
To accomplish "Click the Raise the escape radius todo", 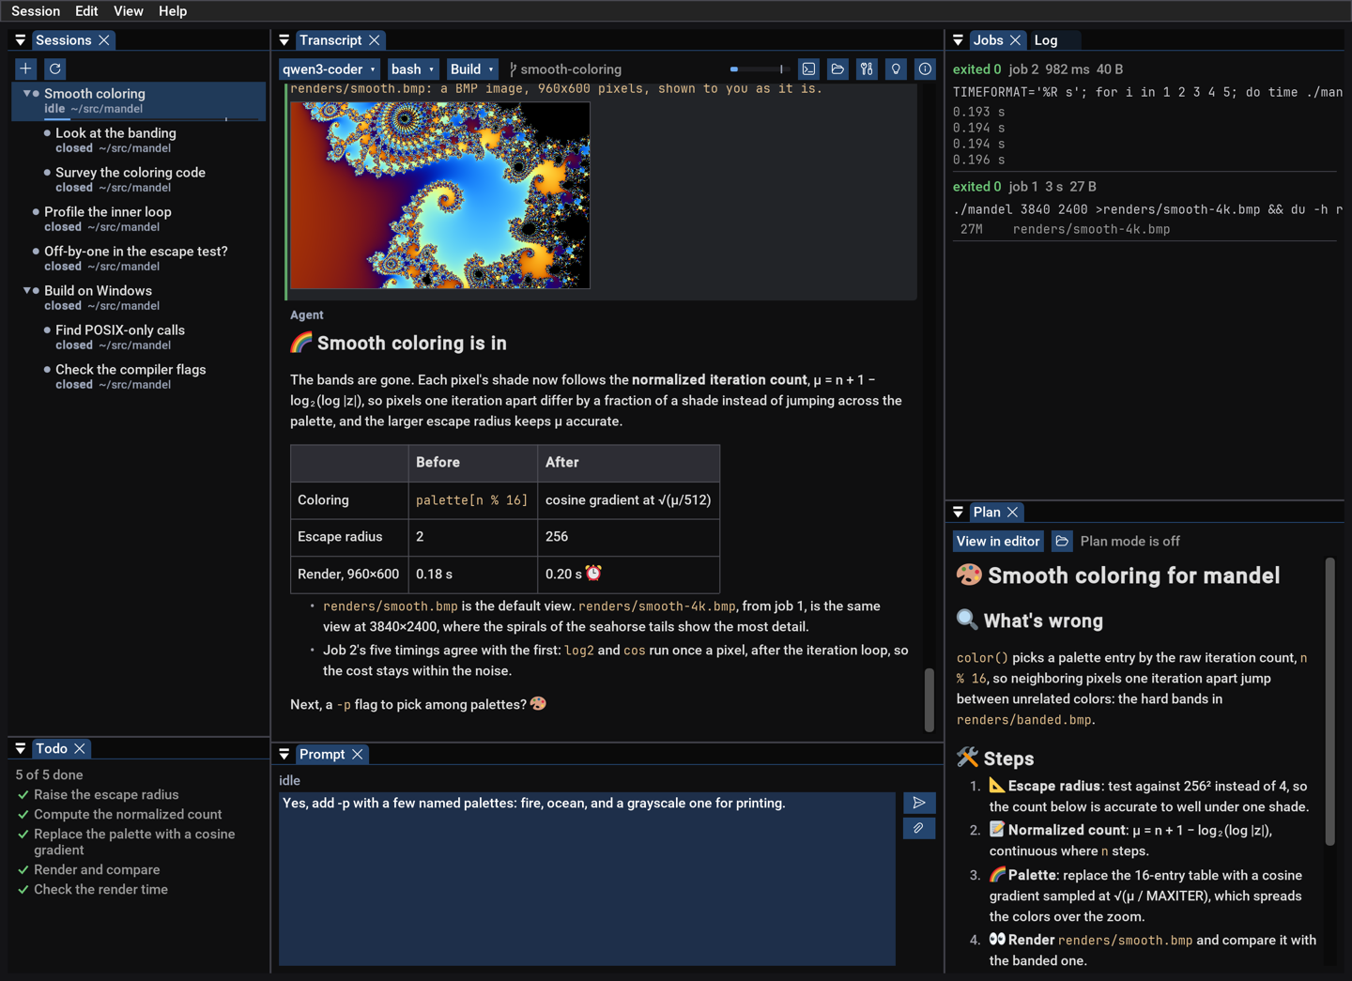I will click(x=106, y=794).
